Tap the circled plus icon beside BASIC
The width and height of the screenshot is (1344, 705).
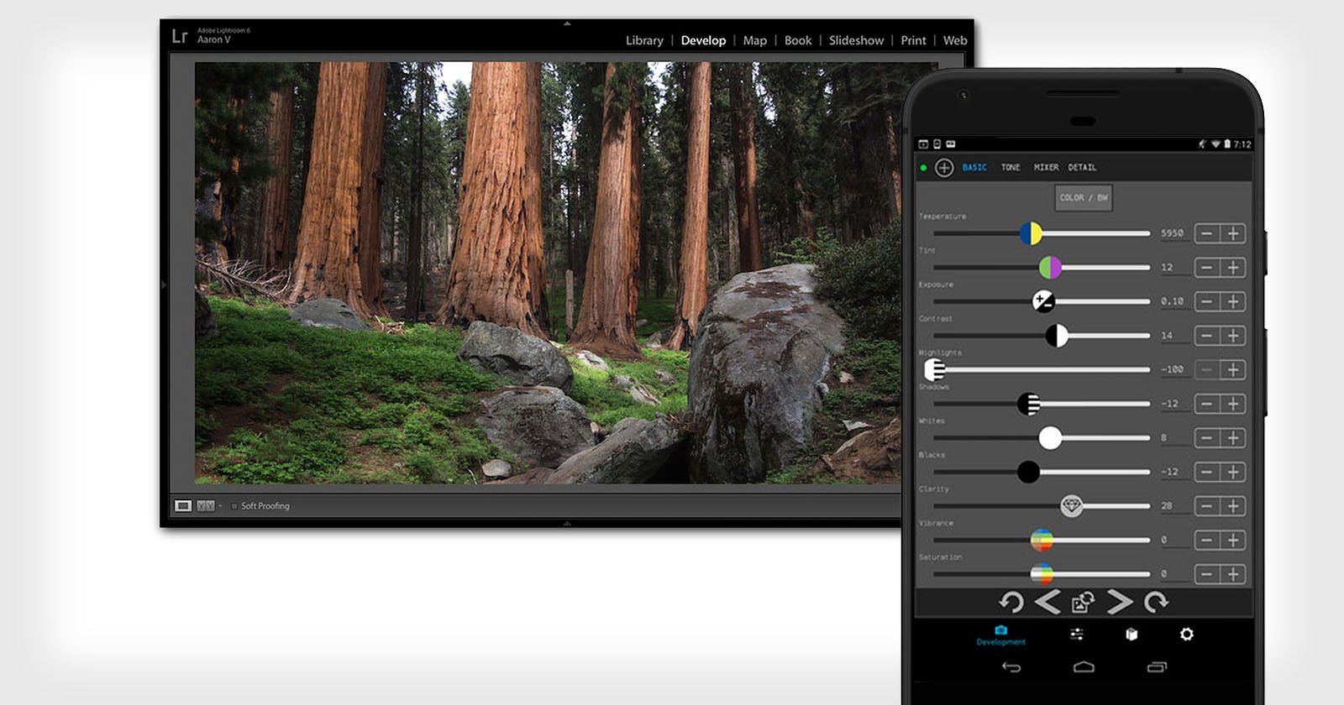[x=944, y=168]
